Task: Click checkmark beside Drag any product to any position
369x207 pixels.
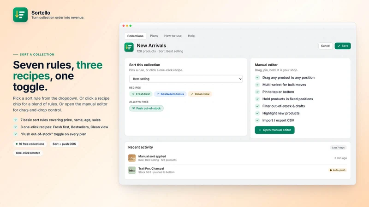Action: point(257,77)
